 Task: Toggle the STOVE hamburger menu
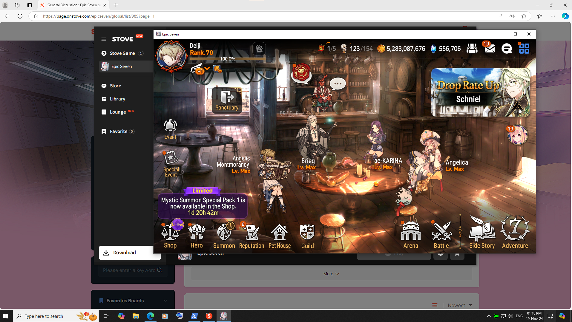coord(104,39)
